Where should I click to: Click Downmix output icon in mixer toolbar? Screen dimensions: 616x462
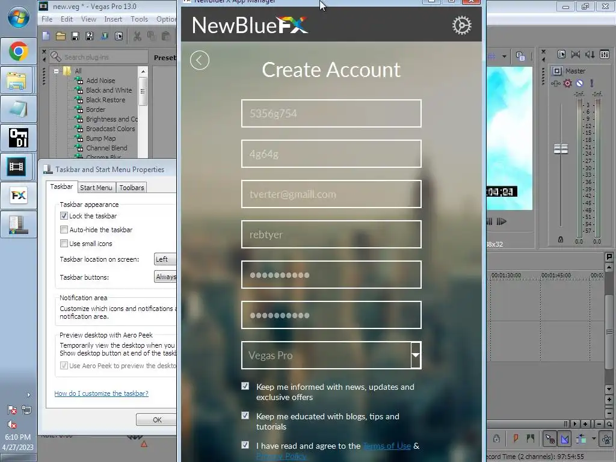[576, 54]
